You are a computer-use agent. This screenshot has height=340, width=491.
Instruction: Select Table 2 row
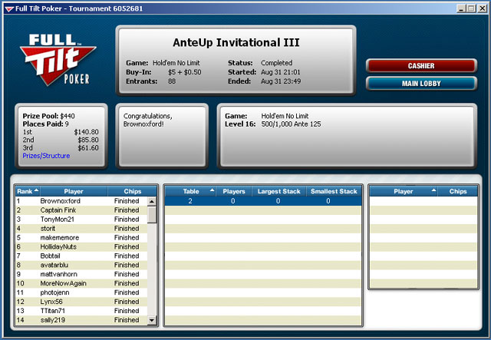click(263, 201)
